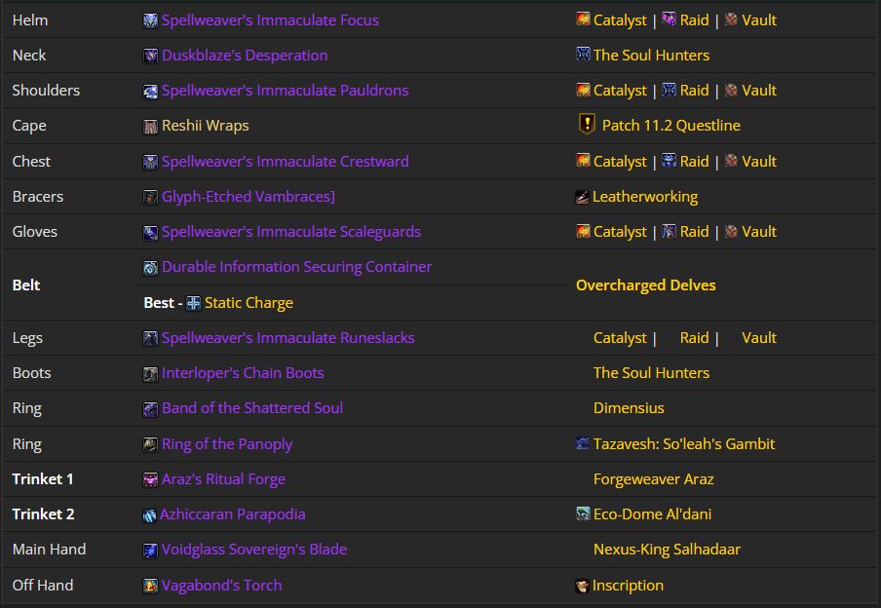Click the Raid icon beside Shoulders Catalyst

(x=667, y=90)
